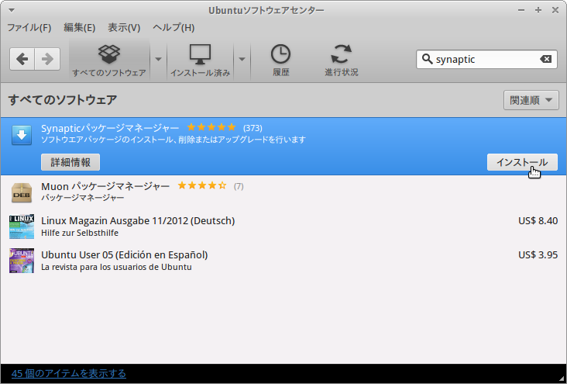Open the ファイル(F) menu
The width and height of the screenshot is (567, 384).
29,27
